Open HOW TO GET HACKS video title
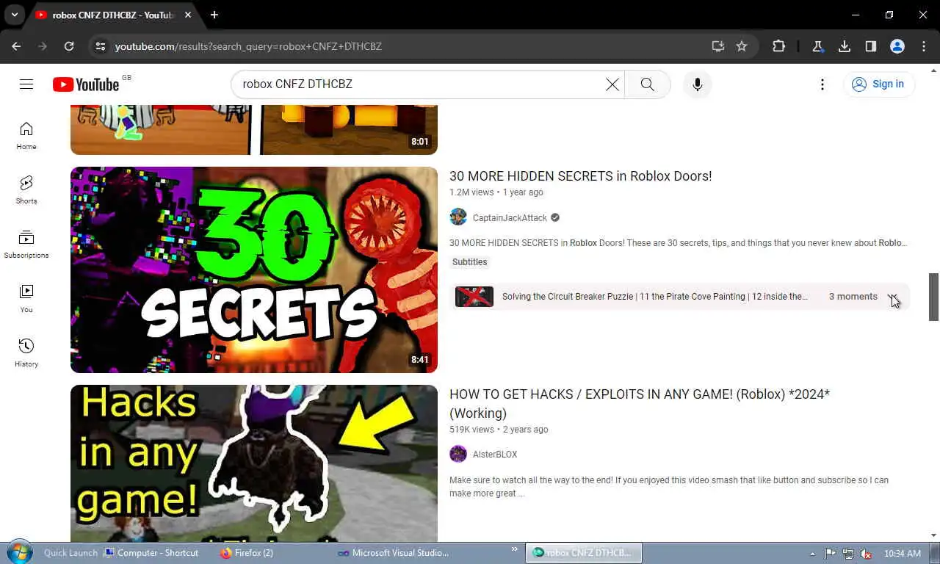The height and width of the screenshot is (564, 940). tap(640, 404)
